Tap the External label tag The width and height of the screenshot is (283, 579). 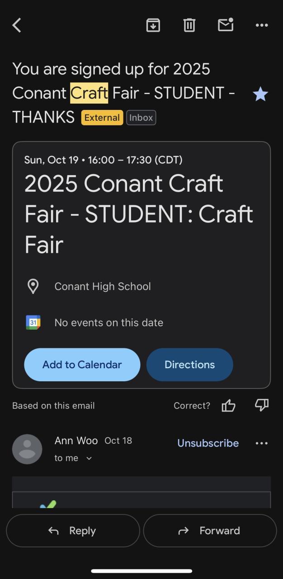[x=102, y=118]
